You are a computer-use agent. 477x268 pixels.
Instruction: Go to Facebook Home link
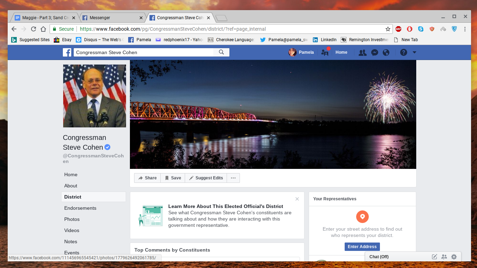tap(342, 52)
